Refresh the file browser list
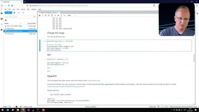 pos(23,13)
